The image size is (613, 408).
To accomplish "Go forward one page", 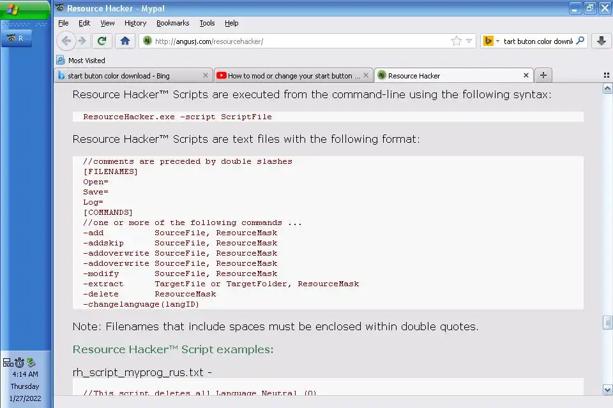I will [x=82, y=41].
